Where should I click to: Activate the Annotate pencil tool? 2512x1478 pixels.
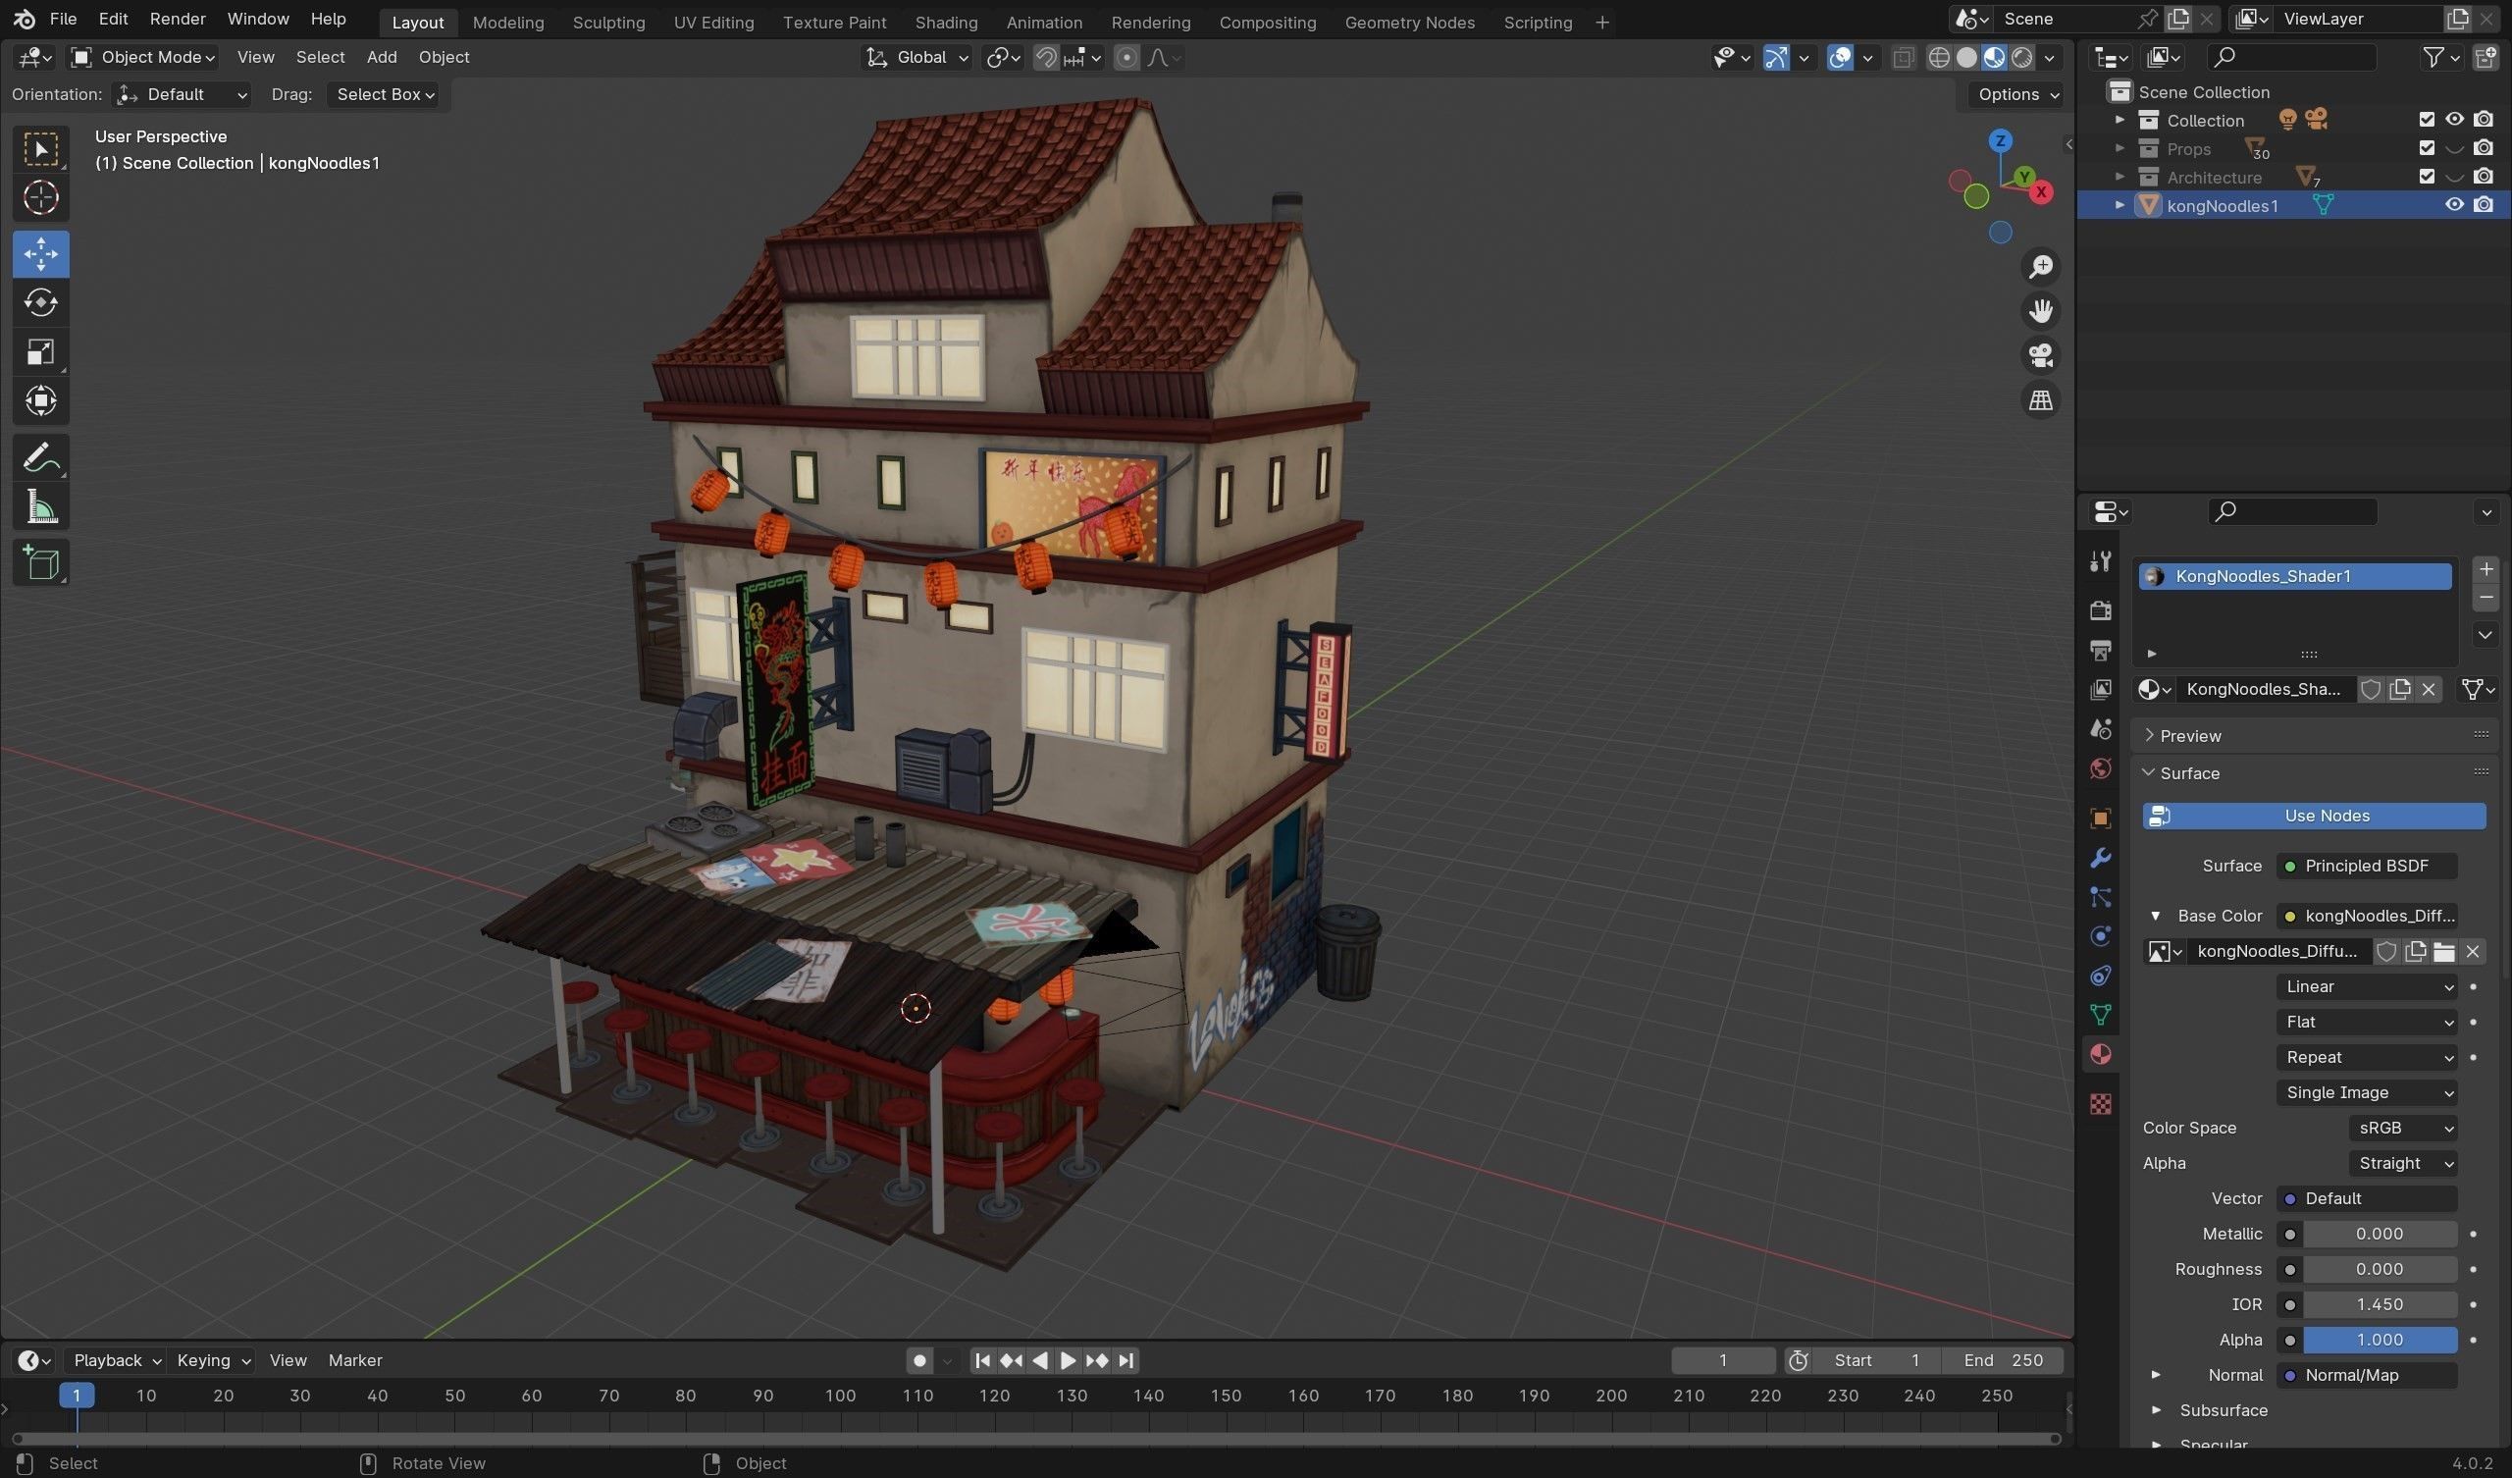pyautogui.click(x=41, y=457)
